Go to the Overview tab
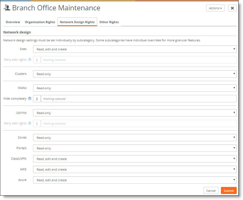This screenshot has width=243, height=200. pyautogui.click(x=13, y=22)
